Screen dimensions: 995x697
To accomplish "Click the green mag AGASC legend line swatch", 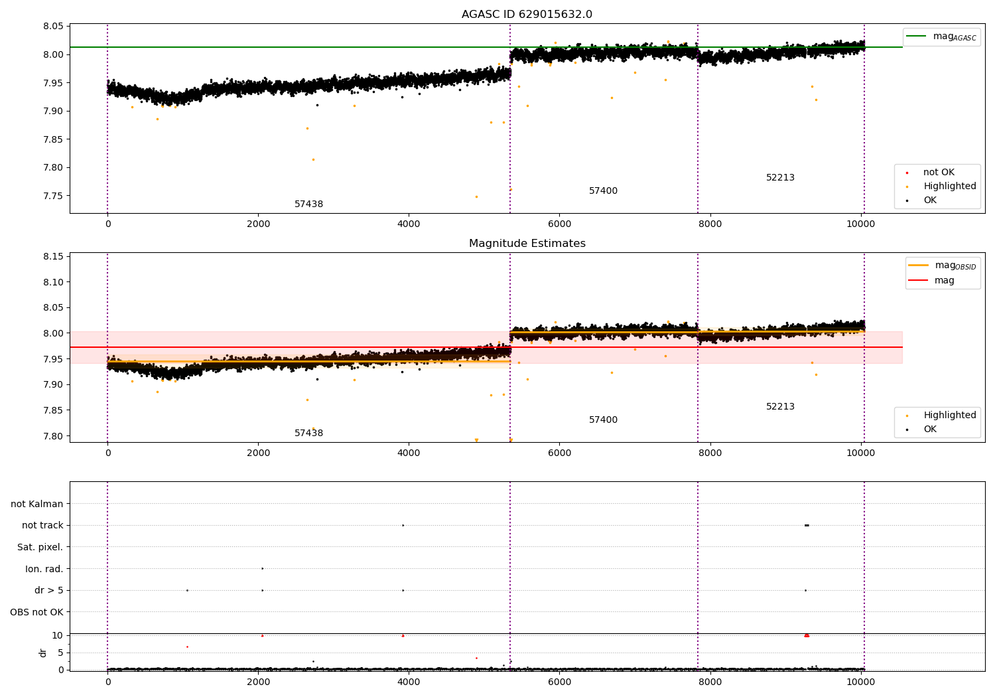I will [x=917, y=37].
